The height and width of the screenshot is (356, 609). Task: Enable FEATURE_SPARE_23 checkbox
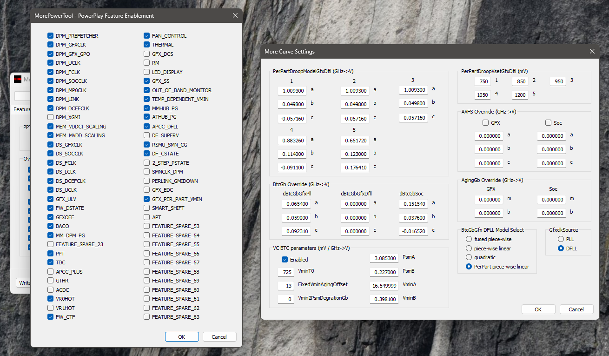coord(50,244)
